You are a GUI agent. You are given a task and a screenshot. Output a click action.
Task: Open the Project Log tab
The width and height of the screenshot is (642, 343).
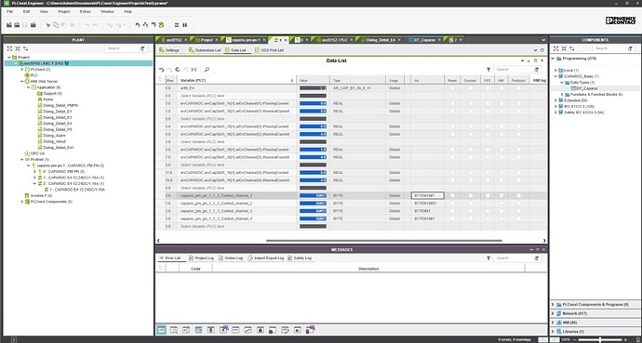[202, 258]
